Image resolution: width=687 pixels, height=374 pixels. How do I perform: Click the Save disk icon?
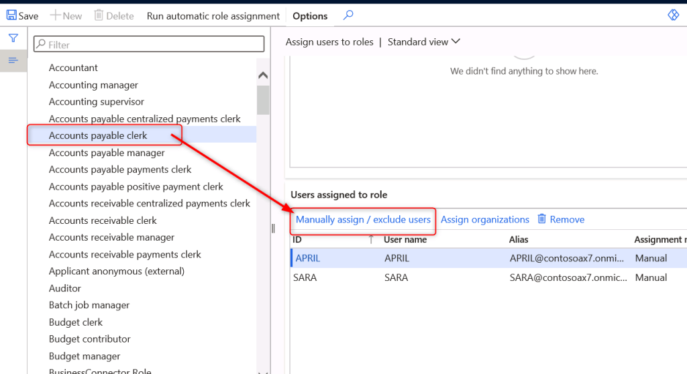pyautogui.click(x=11, y=15)
